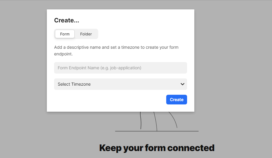This screenshot has height=158, width=272.
Task: Switch to the Folder tab
Action: [x=86, y=34]
